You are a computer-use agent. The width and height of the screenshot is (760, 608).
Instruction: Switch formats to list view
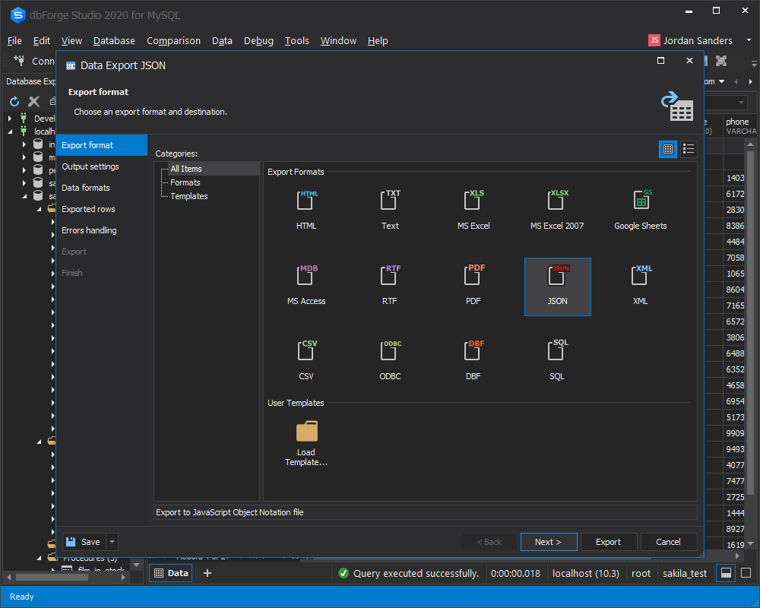coord(689,149)
